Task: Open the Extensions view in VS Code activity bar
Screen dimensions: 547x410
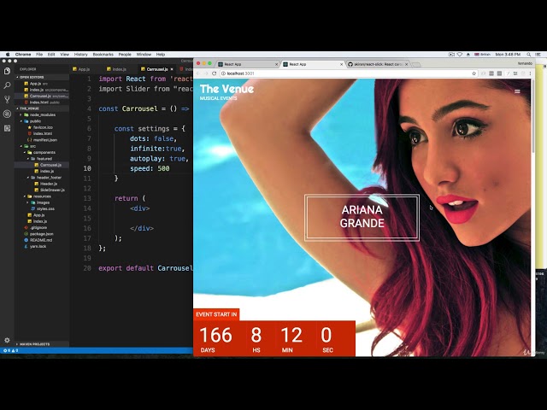Action: 7,128
